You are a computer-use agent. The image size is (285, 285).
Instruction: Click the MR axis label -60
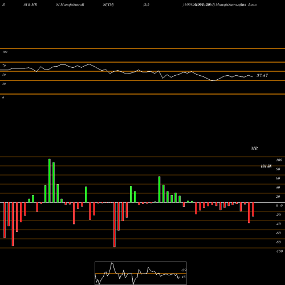278,233
